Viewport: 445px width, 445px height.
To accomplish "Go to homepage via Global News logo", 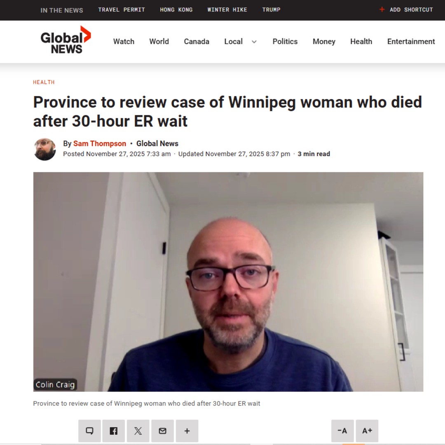I will click(x=66, y=40).
